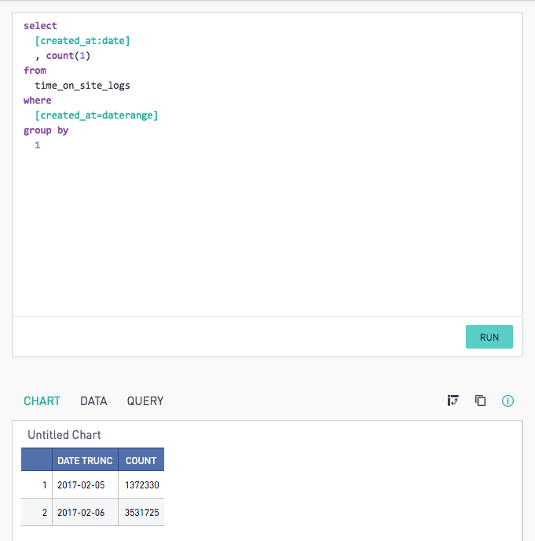Click time_on_site_logs table name in editor
This screenshot has width=535, height=541.
pos(82,86)
